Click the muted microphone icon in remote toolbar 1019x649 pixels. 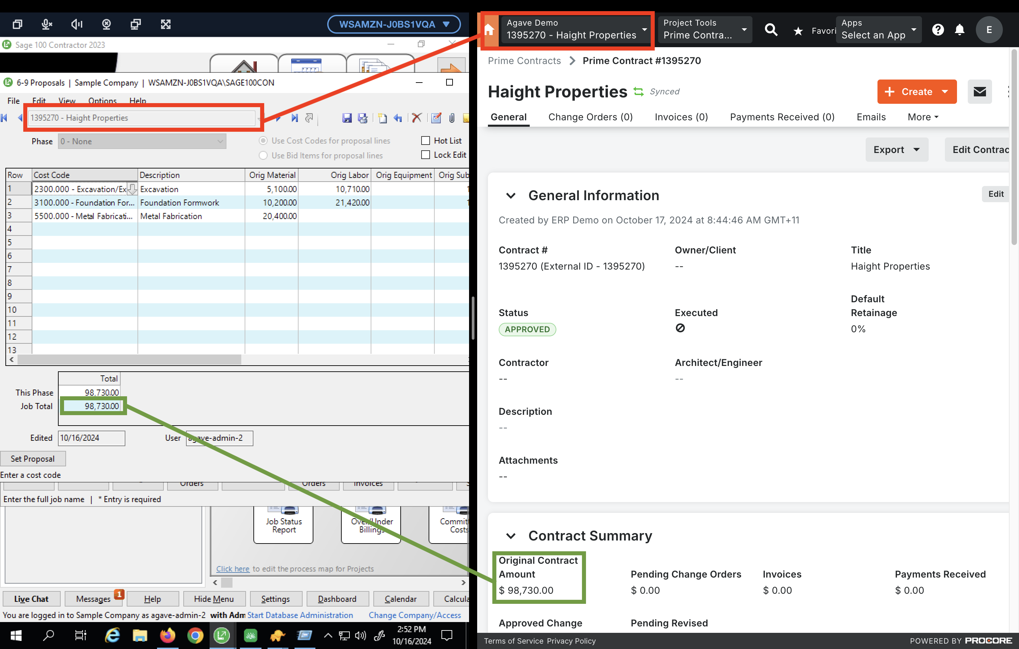(47, 25)
